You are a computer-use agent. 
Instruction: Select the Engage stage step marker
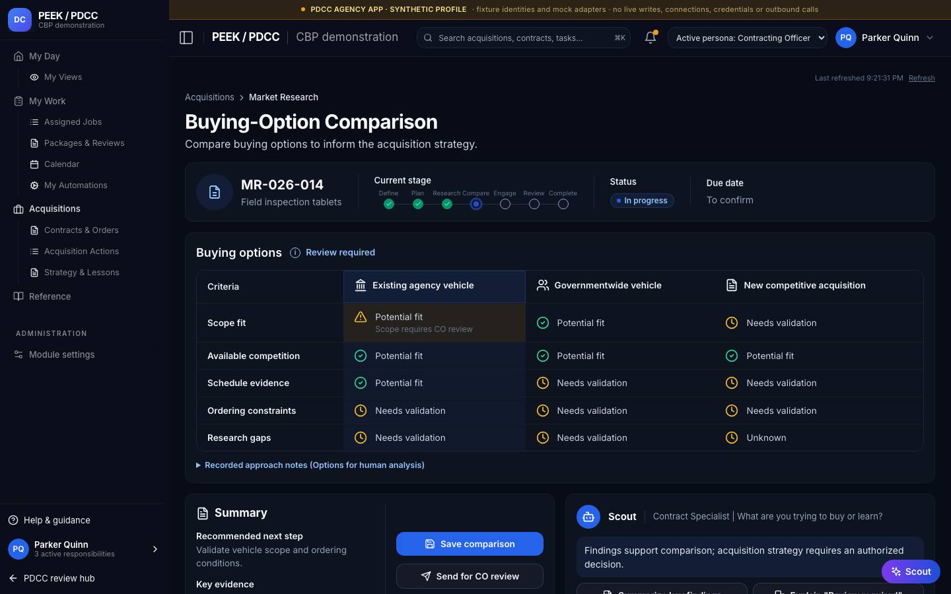tap(505, 204)
